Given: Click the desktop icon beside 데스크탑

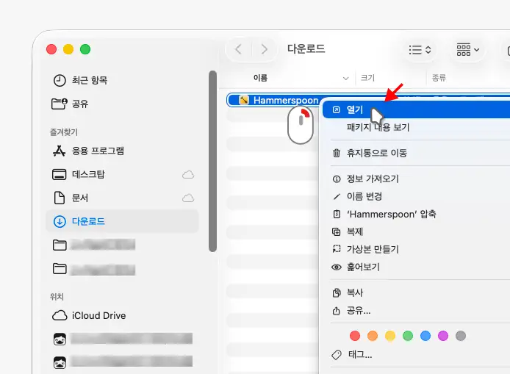Looking at the screenshot, I should click(x=60, y=174).
